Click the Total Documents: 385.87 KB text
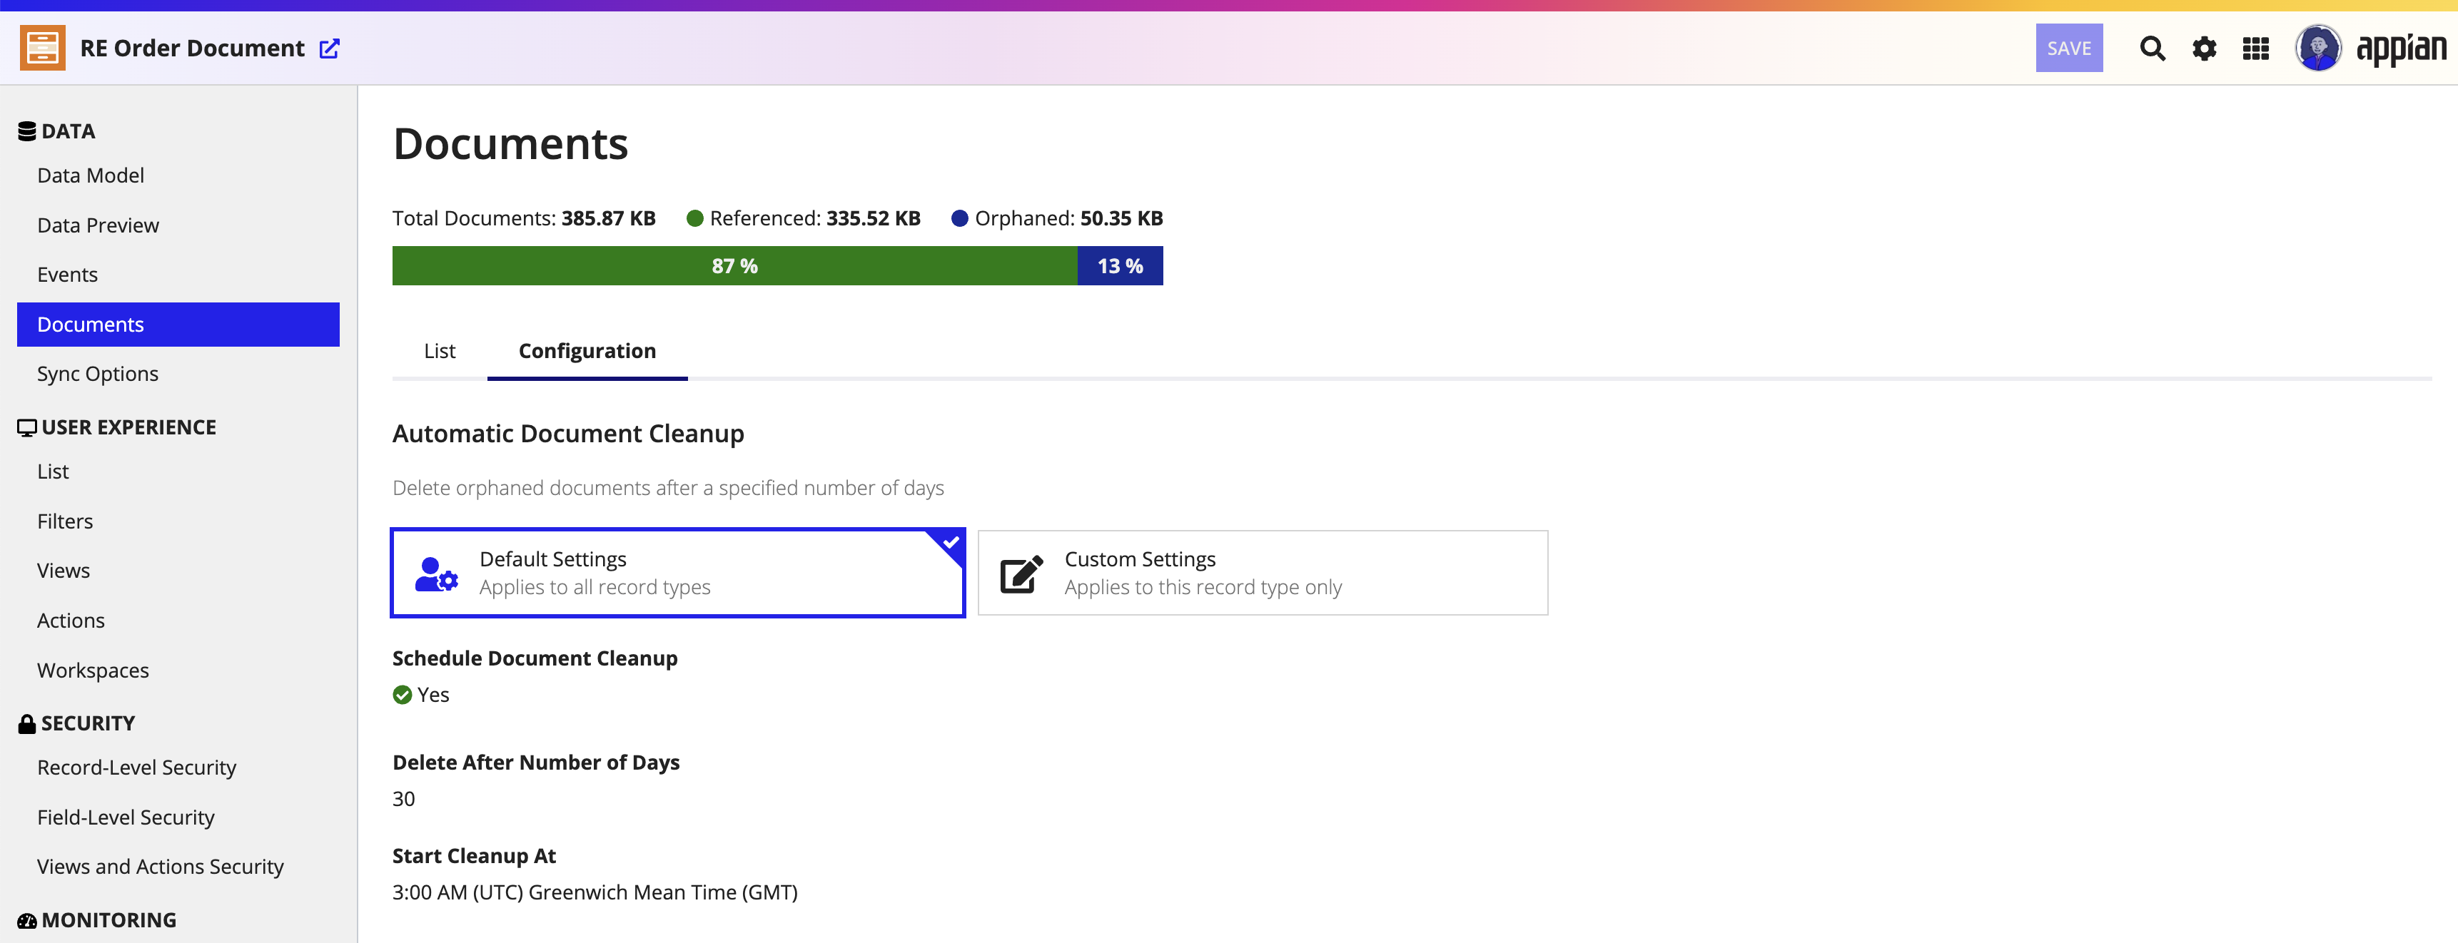This screenshot has height=943, width=2458. 524,218
